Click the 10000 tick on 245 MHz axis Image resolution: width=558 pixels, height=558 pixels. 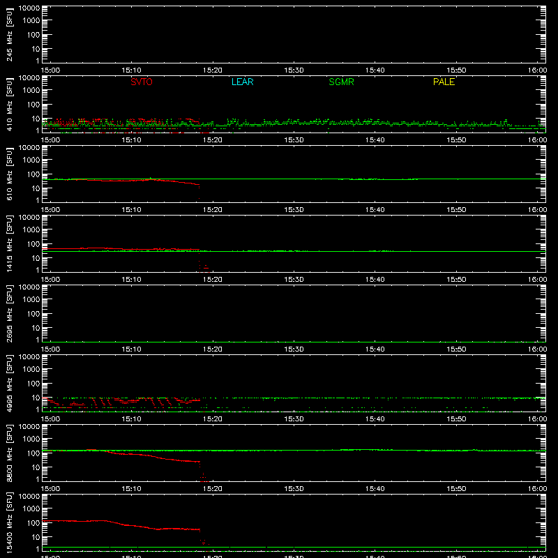[29, 8]
